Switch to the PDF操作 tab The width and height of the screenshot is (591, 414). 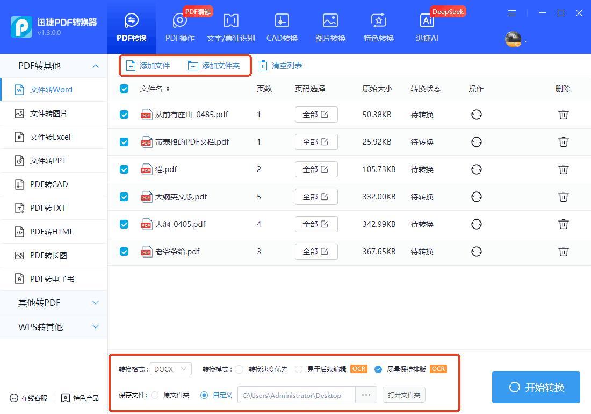(180, 27)
